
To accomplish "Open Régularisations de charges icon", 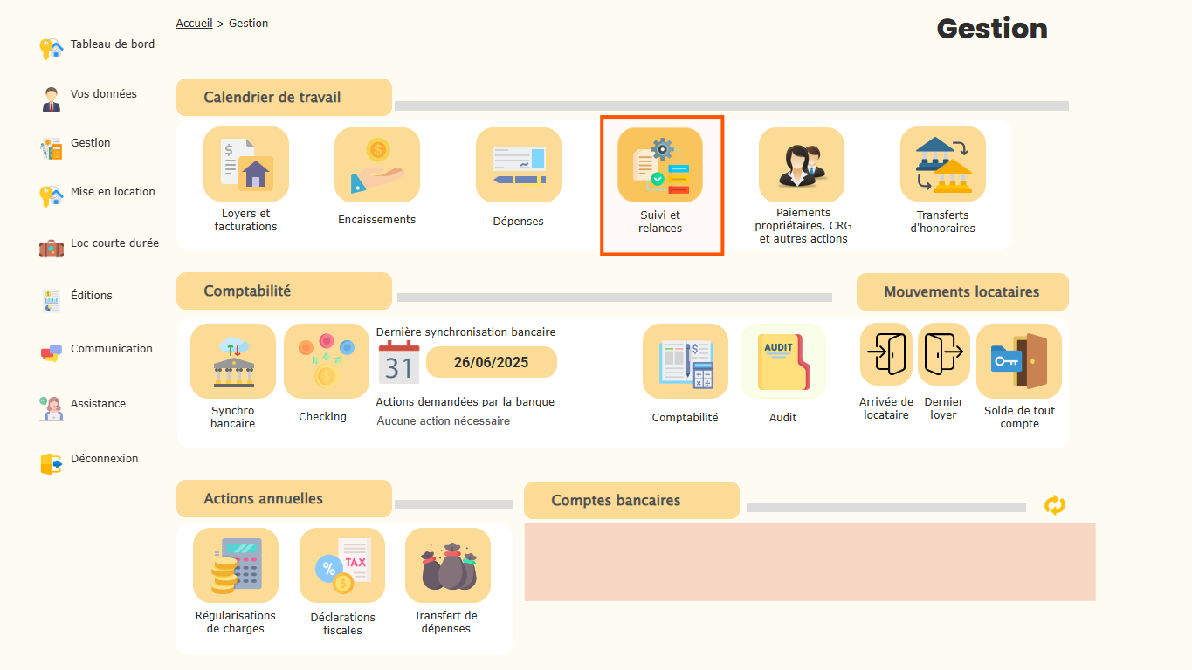I will pos(235,565).
